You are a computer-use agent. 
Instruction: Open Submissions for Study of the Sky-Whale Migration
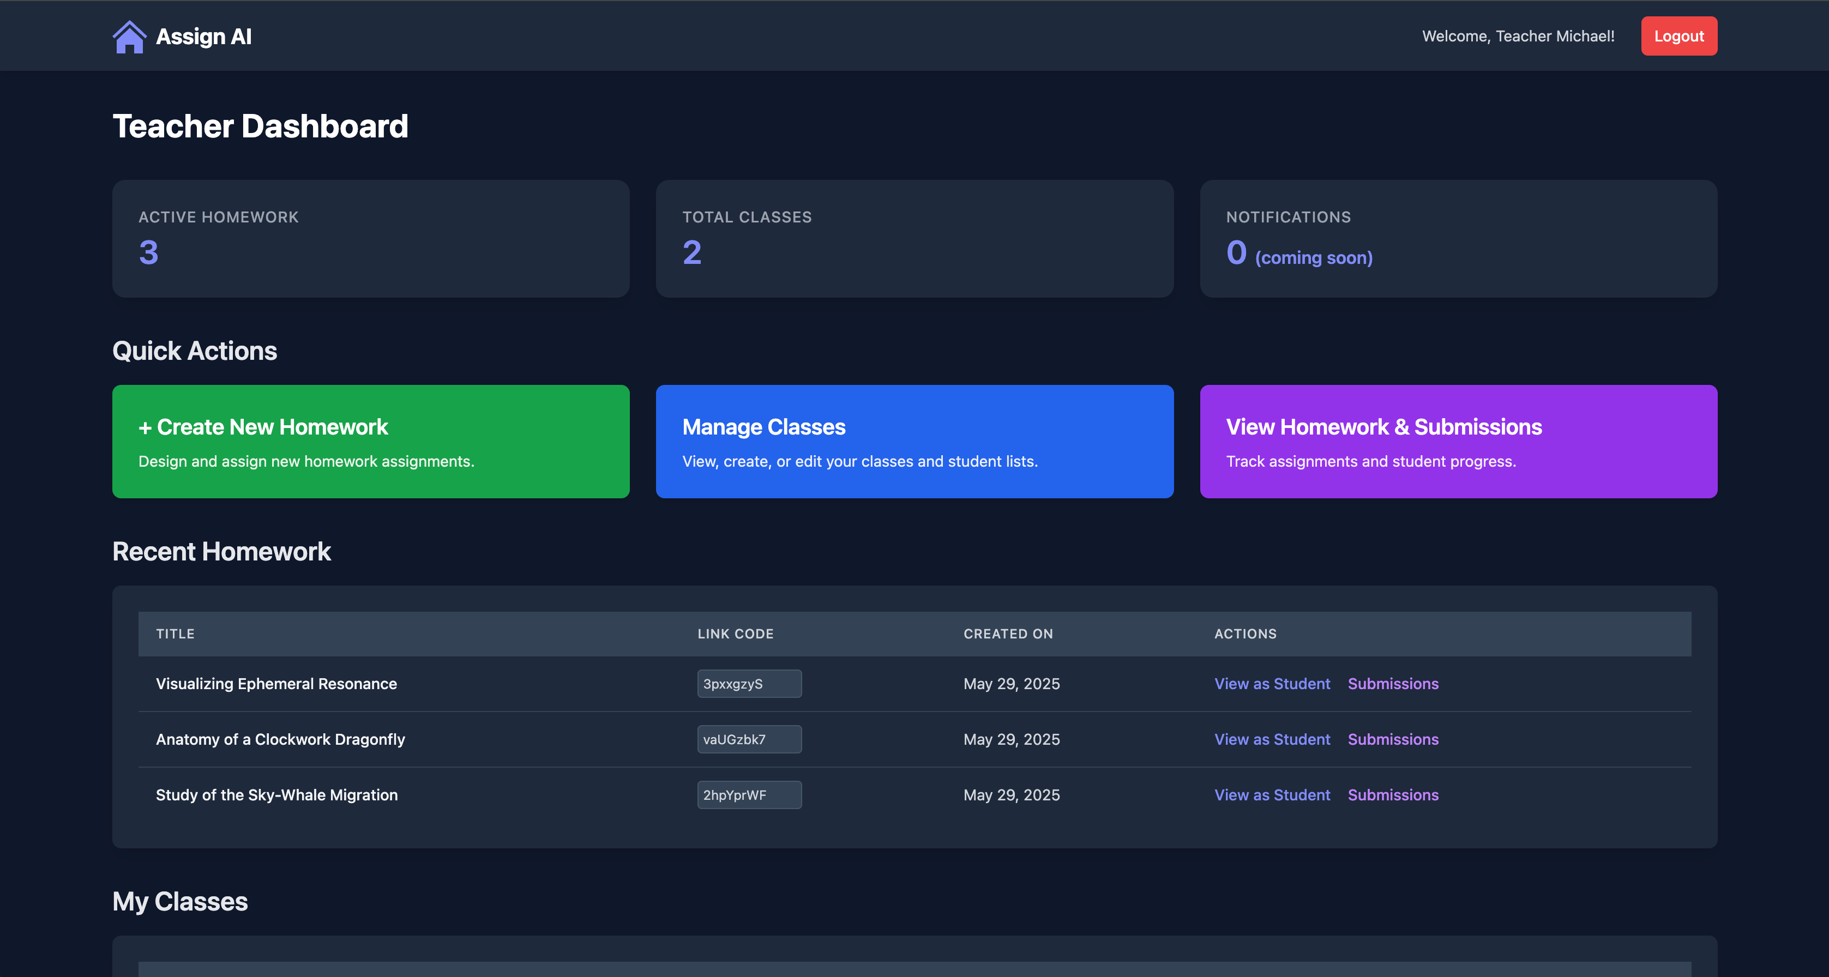point(1392,795)
